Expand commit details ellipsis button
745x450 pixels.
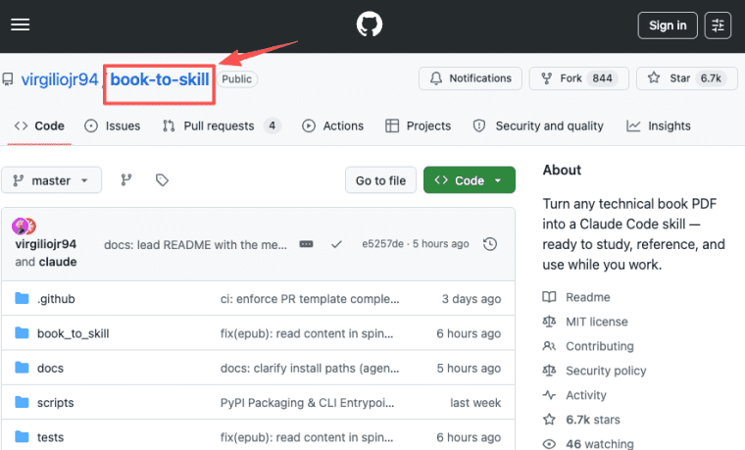pos(306,244)
